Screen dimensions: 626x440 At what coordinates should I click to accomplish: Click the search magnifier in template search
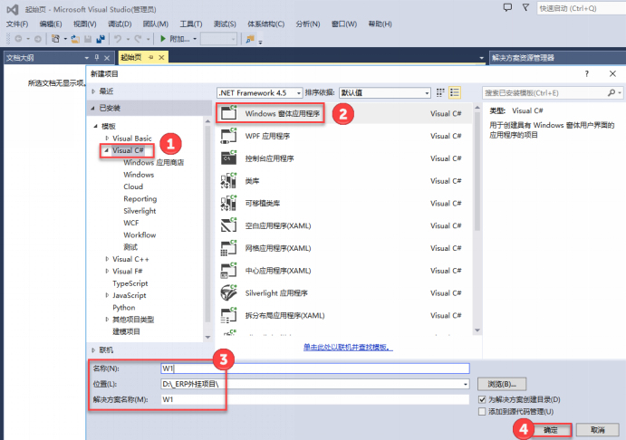612,92
